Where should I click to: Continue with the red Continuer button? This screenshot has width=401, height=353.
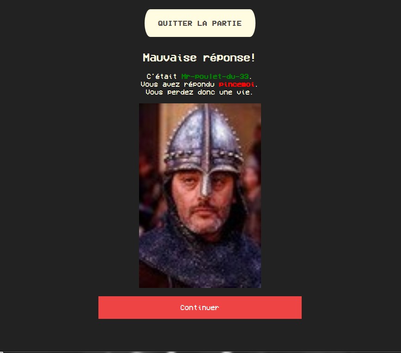click(200, 307)
